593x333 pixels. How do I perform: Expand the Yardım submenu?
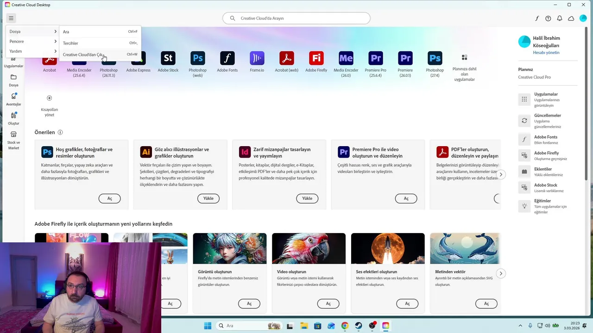point(32,51)
